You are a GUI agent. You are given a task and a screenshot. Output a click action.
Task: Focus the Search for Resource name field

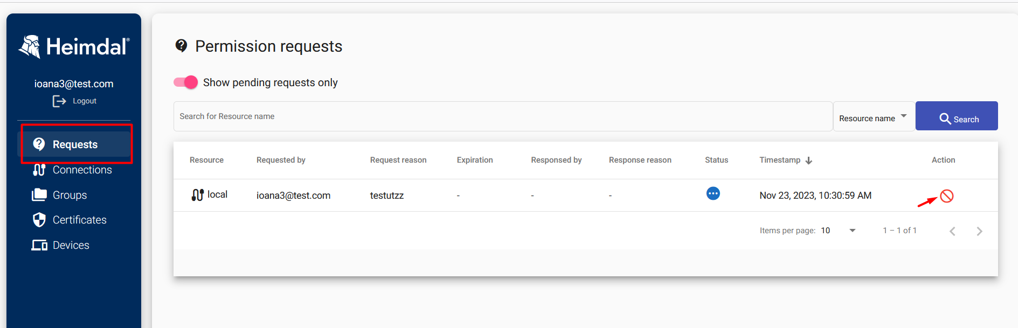point(503,116)
